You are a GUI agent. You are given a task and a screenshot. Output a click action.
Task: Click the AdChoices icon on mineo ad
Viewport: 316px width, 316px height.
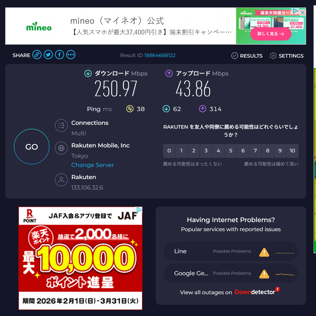(295, 11)
